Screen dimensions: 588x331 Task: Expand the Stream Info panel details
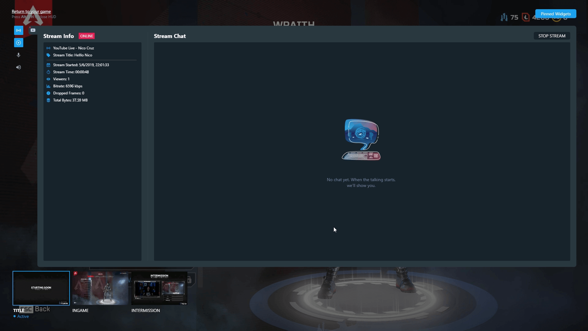[x=58, y=36]
